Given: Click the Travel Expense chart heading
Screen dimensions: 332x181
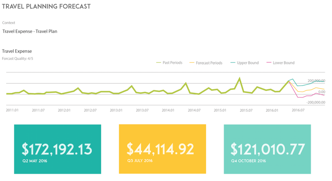Looking at the screenshot, I should [17, 51].
